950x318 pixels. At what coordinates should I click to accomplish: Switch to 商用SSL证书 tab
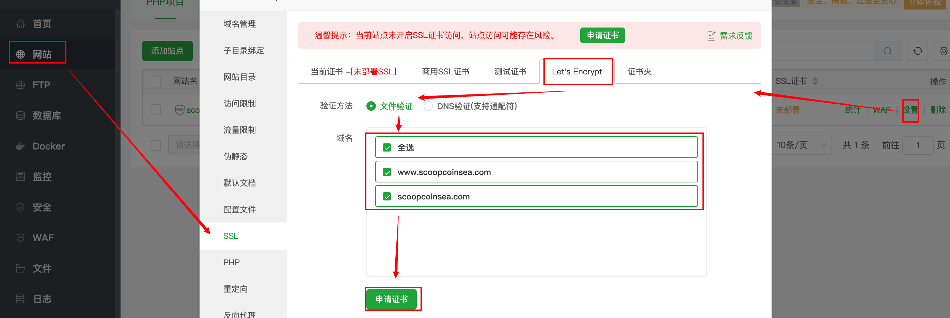(x=445, y=71)
